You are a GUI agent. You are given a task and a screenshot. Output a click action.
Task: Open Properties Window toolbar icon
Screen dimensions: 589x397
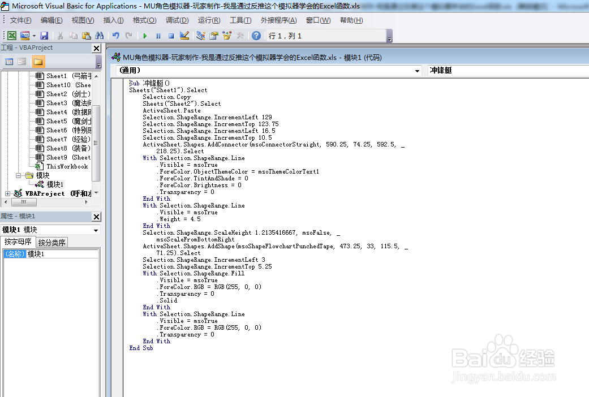pos(214,36)
